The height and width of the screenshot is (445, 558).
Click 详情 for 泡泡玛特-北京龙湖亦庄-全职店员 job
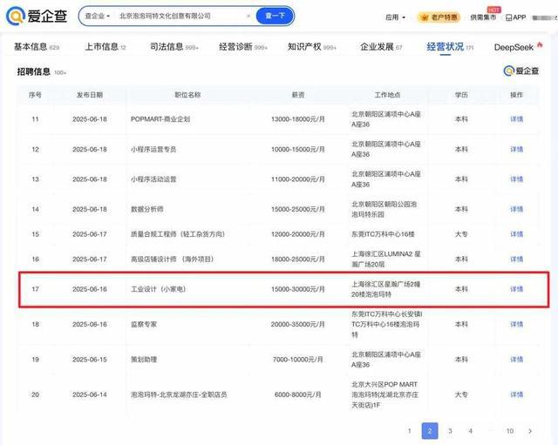click(x=516, y=394)
